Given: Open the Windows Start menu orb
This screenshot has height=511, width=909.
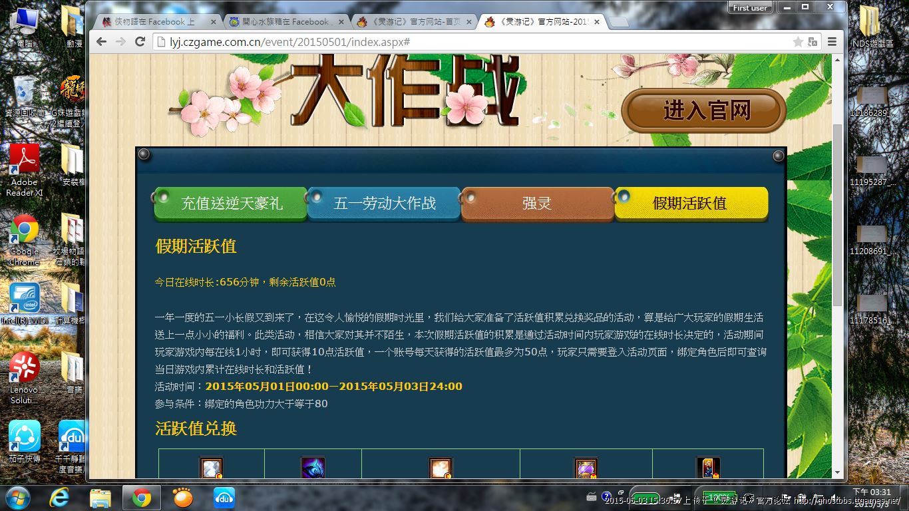Looking at the screenshot, I should (x=18, y=497).
